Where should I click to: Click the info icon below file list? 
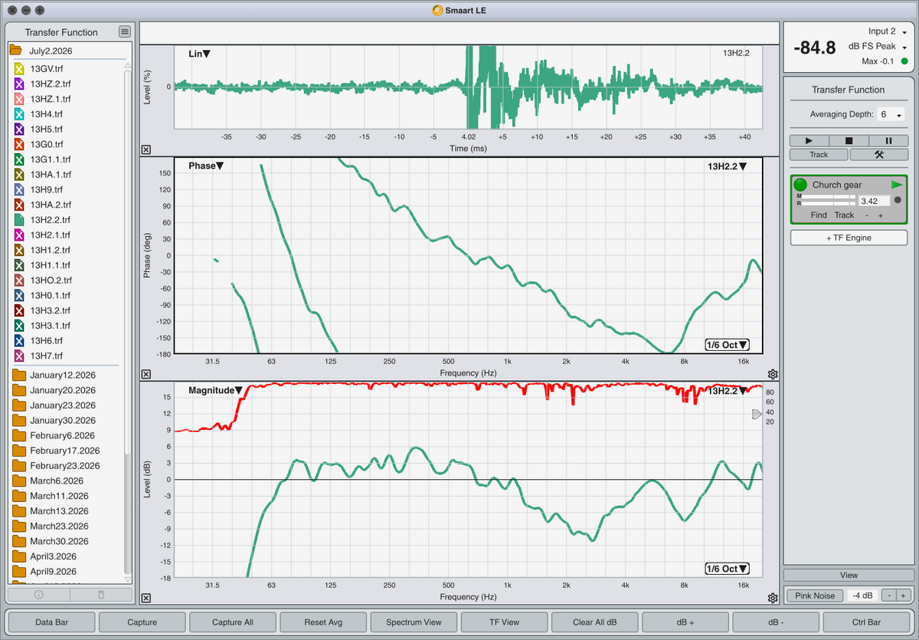(39, 594)
